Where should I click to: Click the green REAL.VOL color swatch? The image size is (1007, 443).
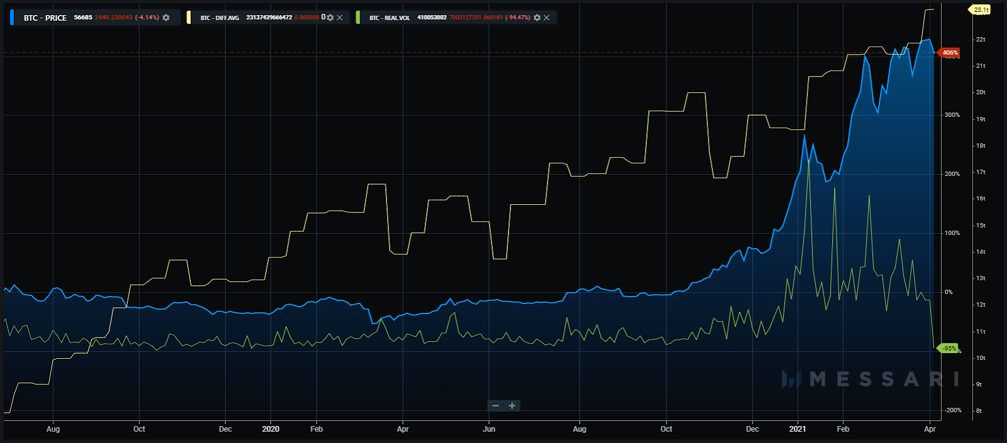point(358,18)
